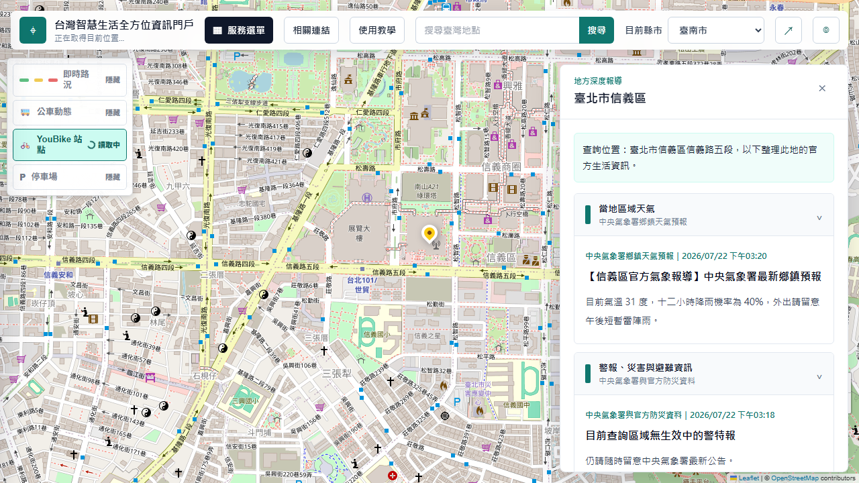859x483 pixels.
Task: Collapse the 當地區域天氣 section chevron
Action: (819, 218)
